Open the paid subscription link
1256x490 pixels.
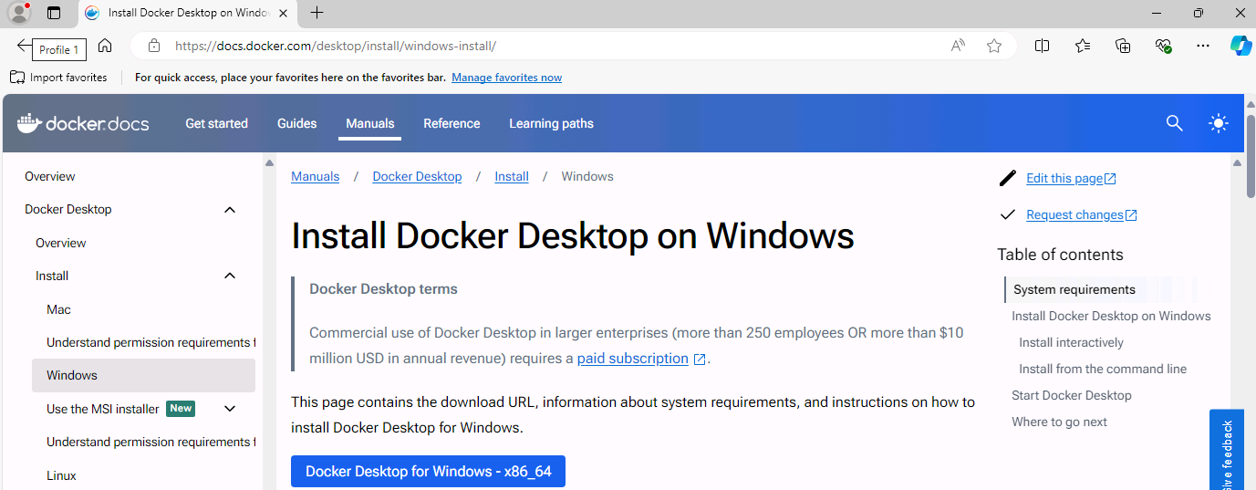633,359
